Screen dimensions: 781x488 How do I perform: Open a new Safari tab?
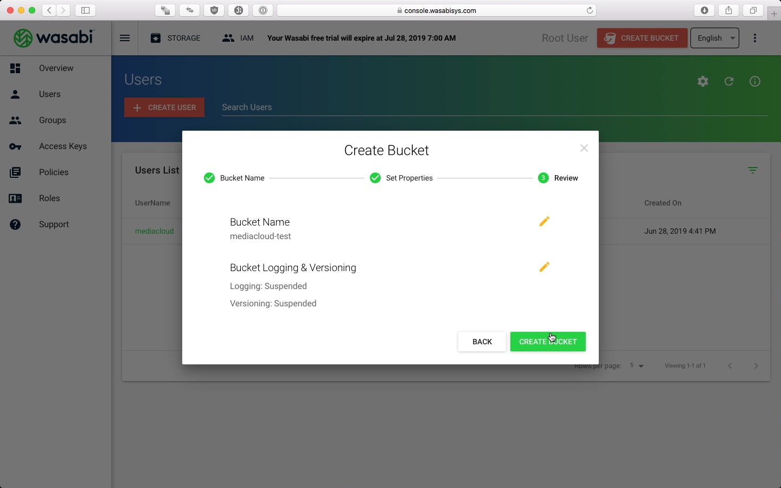tap(774, 14)
